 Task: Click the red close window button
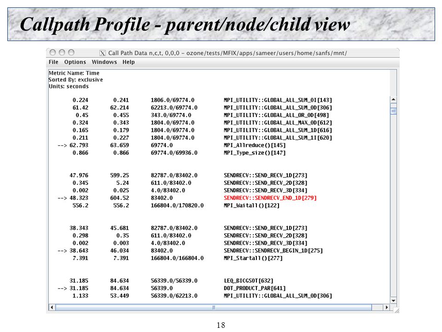click(52, 53)
